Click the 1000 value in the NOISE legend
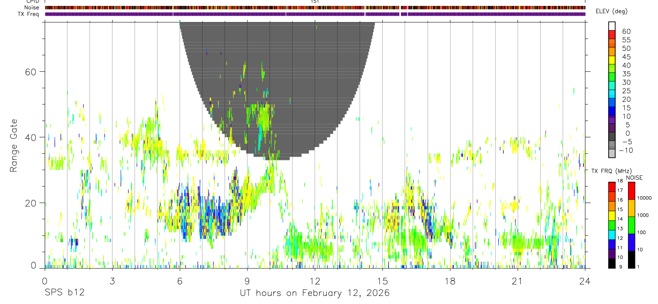This screenshot has height=304, width=658. click(x=644, y=215)
